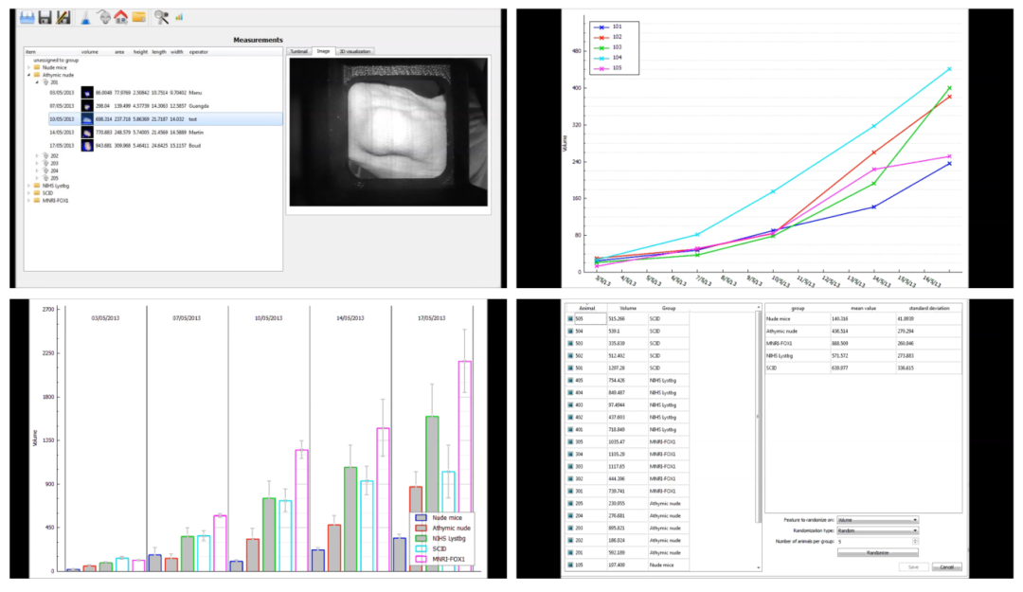The image size is (1023, 592).
Task: Click the red-roofed house icon
Action: (x=120, y=17)
